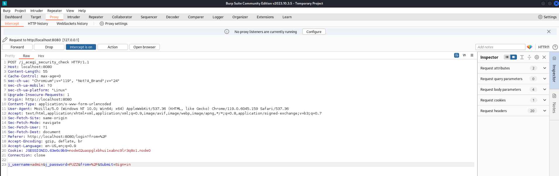
Task: Toggle line wrap in message editor
Action: coord(456,55)
